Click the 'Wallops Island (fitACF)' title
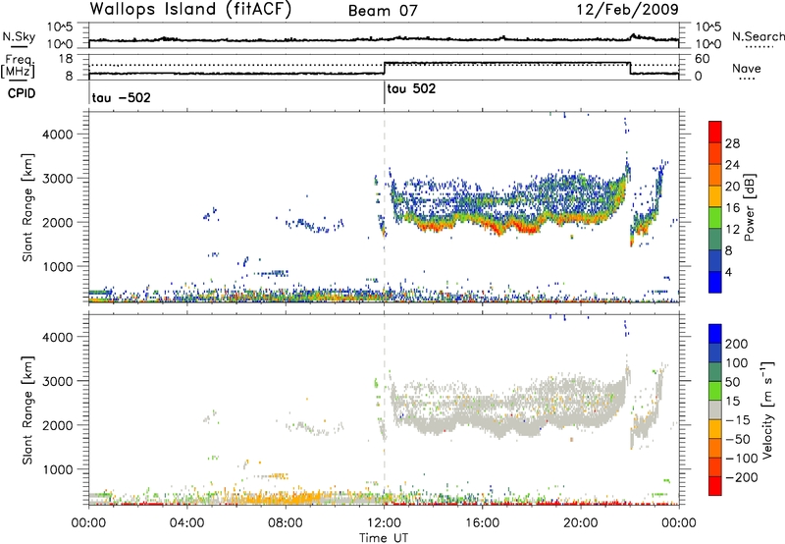Screen dimensions: 785x544 tap(190, 10)
